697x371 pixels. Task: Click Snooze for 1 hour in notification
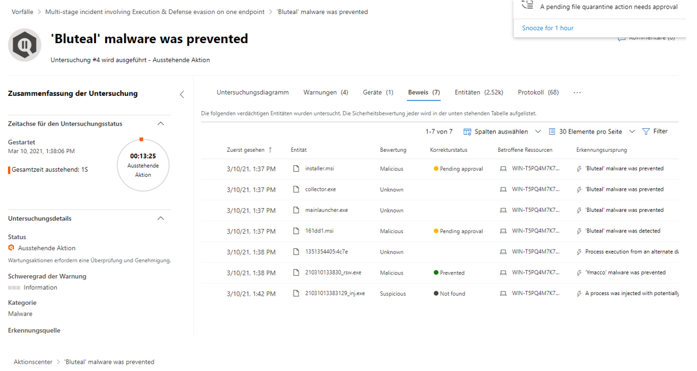pos(548,28)
